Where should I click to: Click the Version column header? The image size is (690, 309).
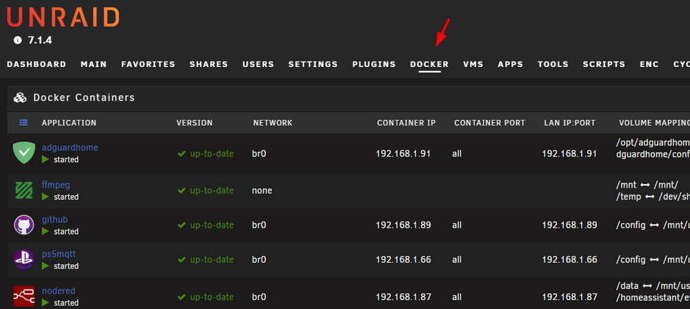[x=195, y=123]
